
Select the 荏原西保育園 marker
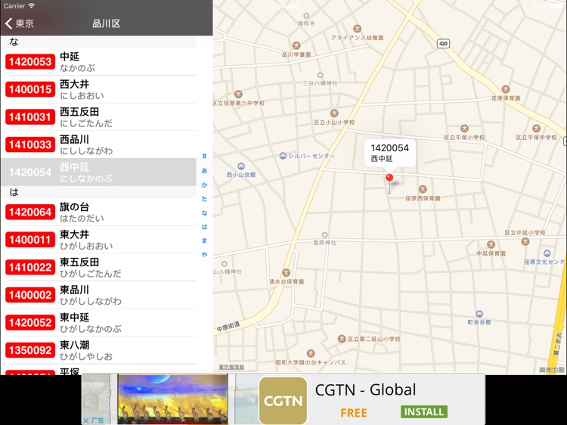coord(423,189)
